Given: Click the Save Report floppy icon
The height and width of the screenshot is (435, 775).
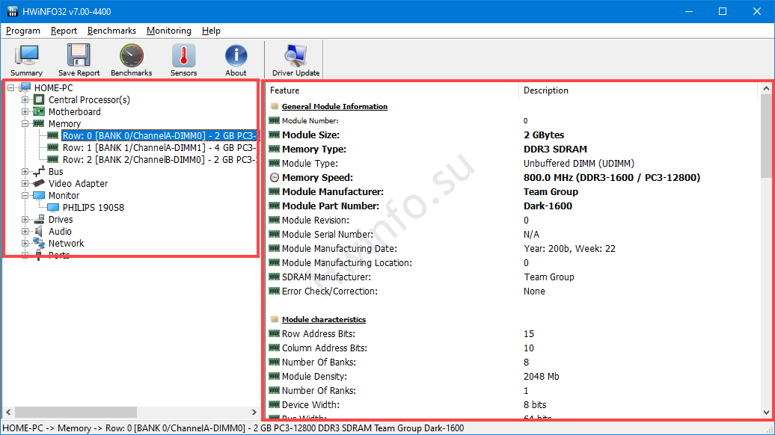Looking at the screenshot, I should pyautogui.click(x=79, y=60).
